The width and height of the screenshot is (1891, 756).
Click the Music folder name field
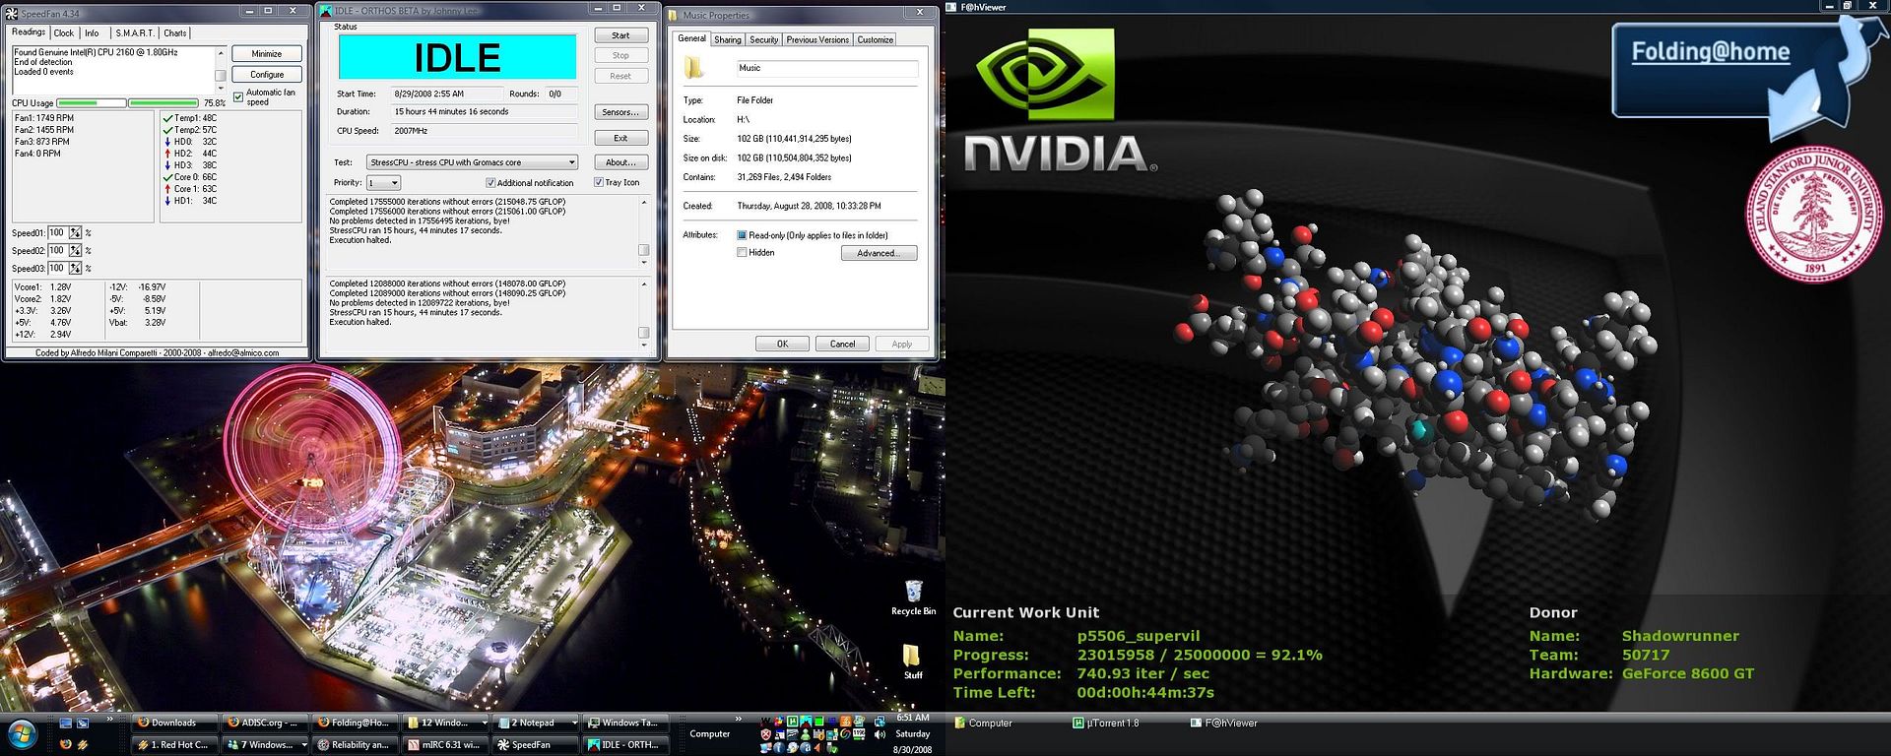click(x=827, y=68)
